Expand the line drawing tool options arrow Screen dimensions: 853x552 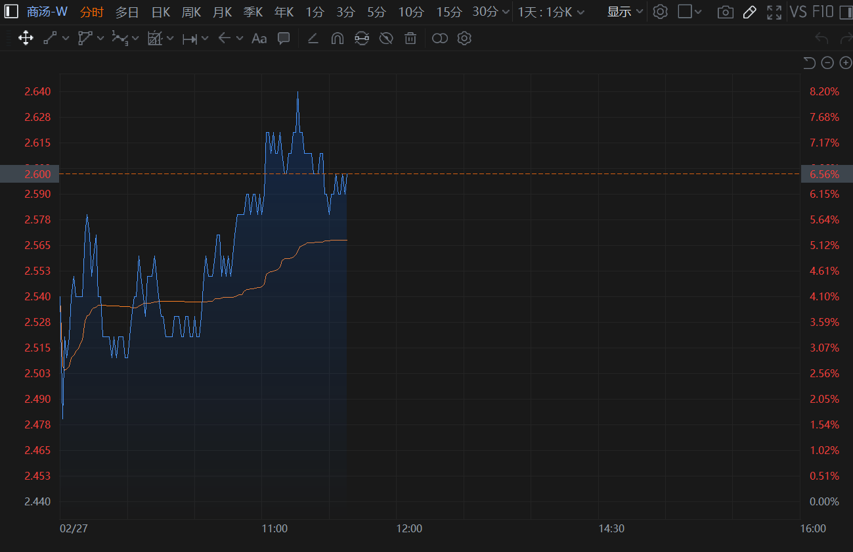[66, 39]
